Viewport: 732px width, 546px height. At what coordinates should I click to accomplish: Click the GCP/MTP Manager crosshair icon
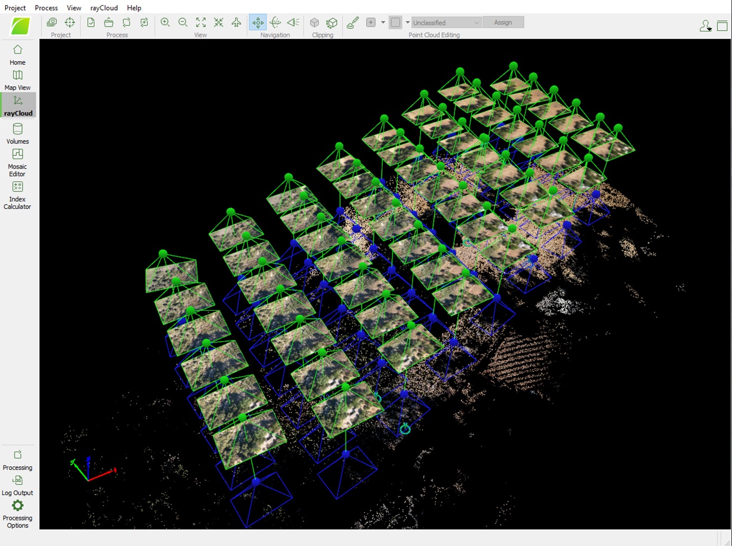(70, 23)
